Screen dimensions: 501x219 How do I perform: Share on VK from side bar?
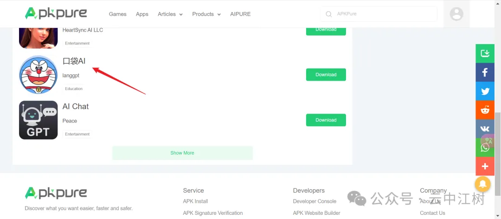click(485, 129)
